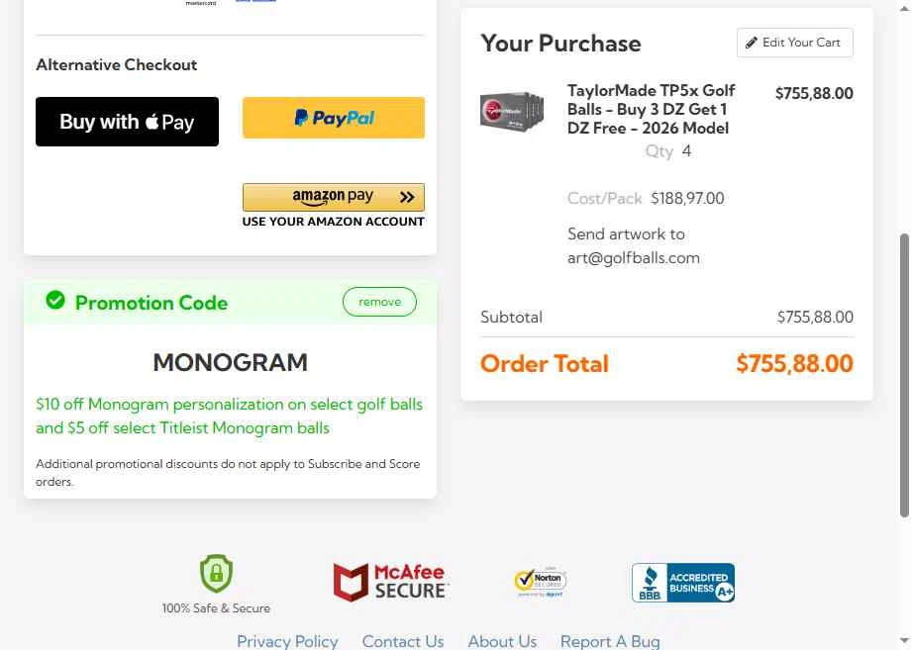
Task: Click the TaylorMade TP5x Golf Balls product title
Action: click(651, 109)
